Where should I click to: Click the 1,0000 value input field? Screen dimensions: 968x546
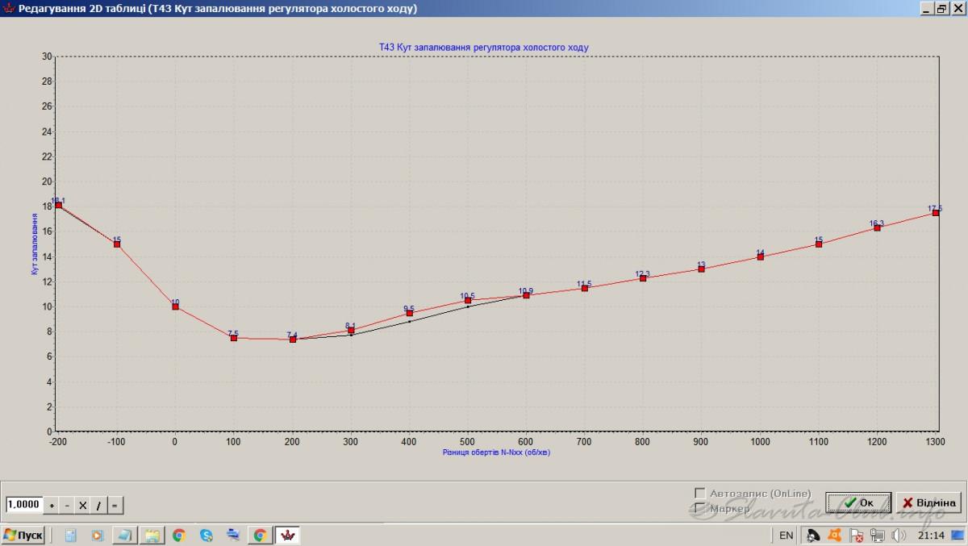click(x=23, y=505)
